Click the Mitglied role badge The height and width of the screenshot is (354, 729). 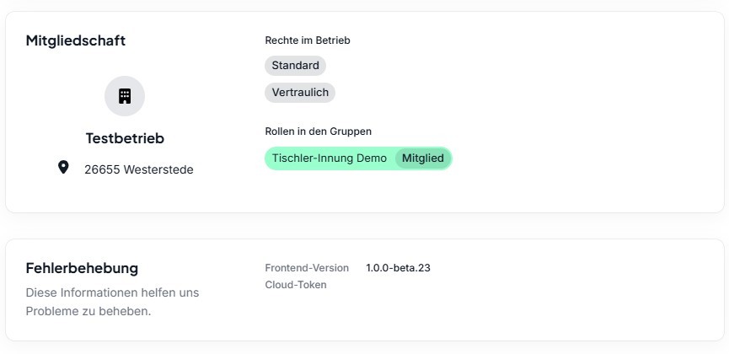tap(423, 158)
